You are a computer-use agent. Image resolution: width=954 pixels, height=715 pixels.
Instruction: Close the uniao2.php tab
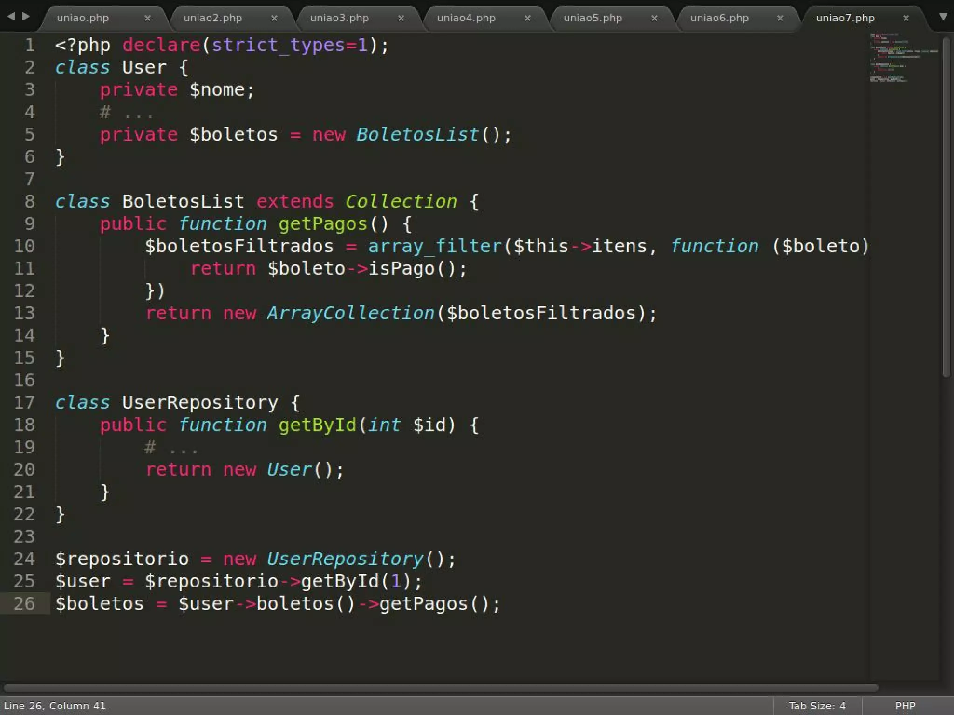point(274,18)
